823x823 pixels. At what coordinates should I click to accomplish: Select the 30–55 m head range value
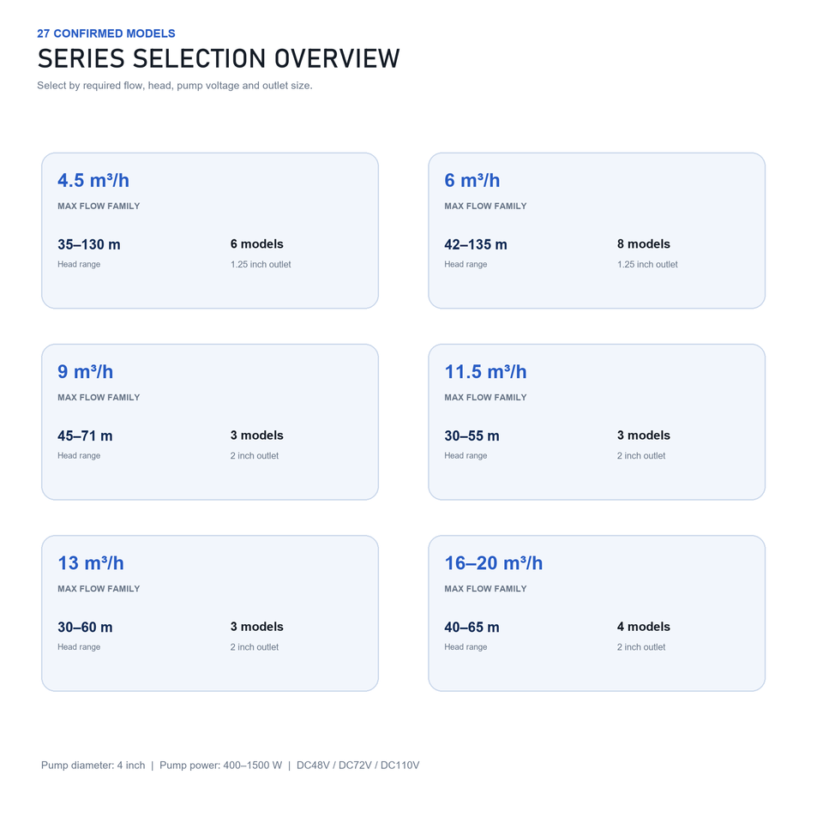pos(472,436)
